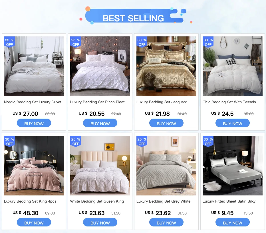This screenshot has width=266, height=233.
Task: View the gold jacquard bedding image
Action: click(166, 66)
